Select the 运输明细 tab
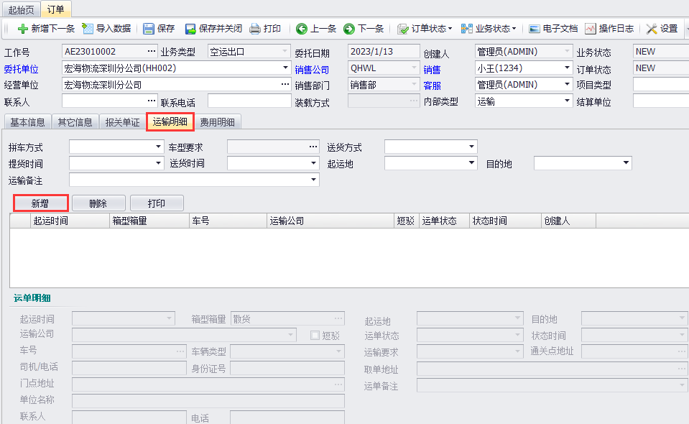This screenshot has height=424, width=689. point(170,121)
